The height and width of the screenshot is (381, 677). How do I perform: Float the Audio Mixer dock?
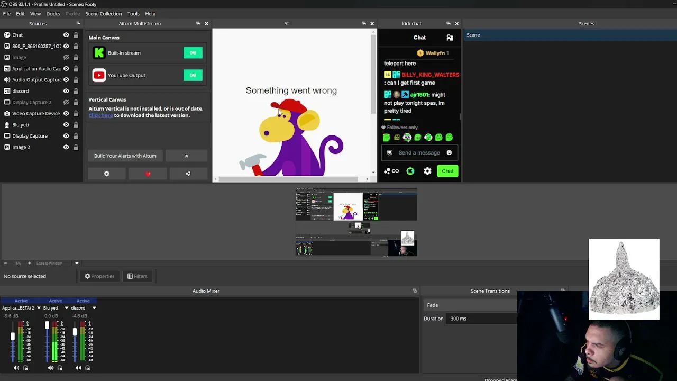[415, 291]
